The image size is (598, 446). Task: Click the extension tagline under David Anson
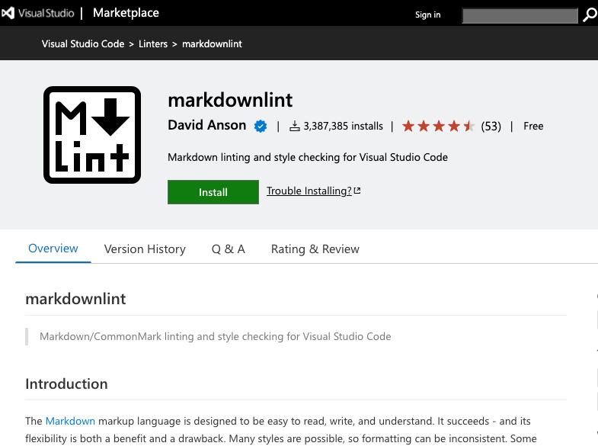coord(308,157)
